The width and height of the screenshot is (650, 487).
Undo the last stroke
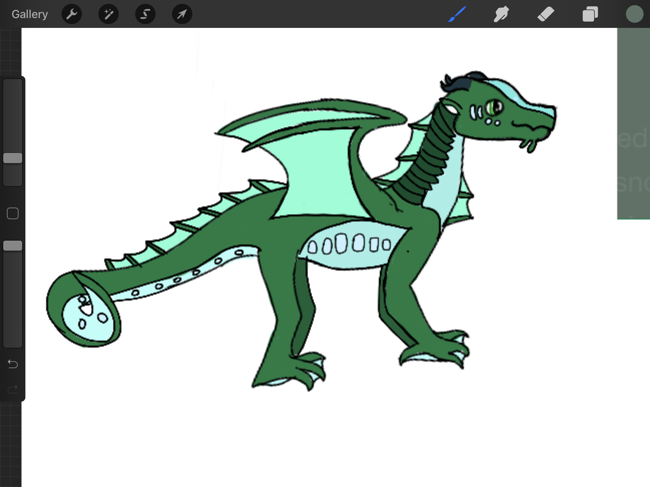(x=13, y=364)
